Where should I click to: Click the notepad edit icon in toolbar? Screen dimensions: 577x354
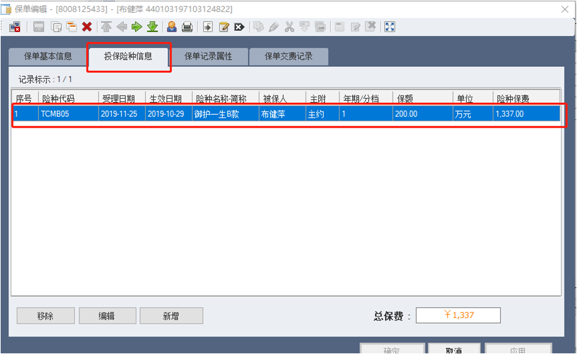[224, 27]
